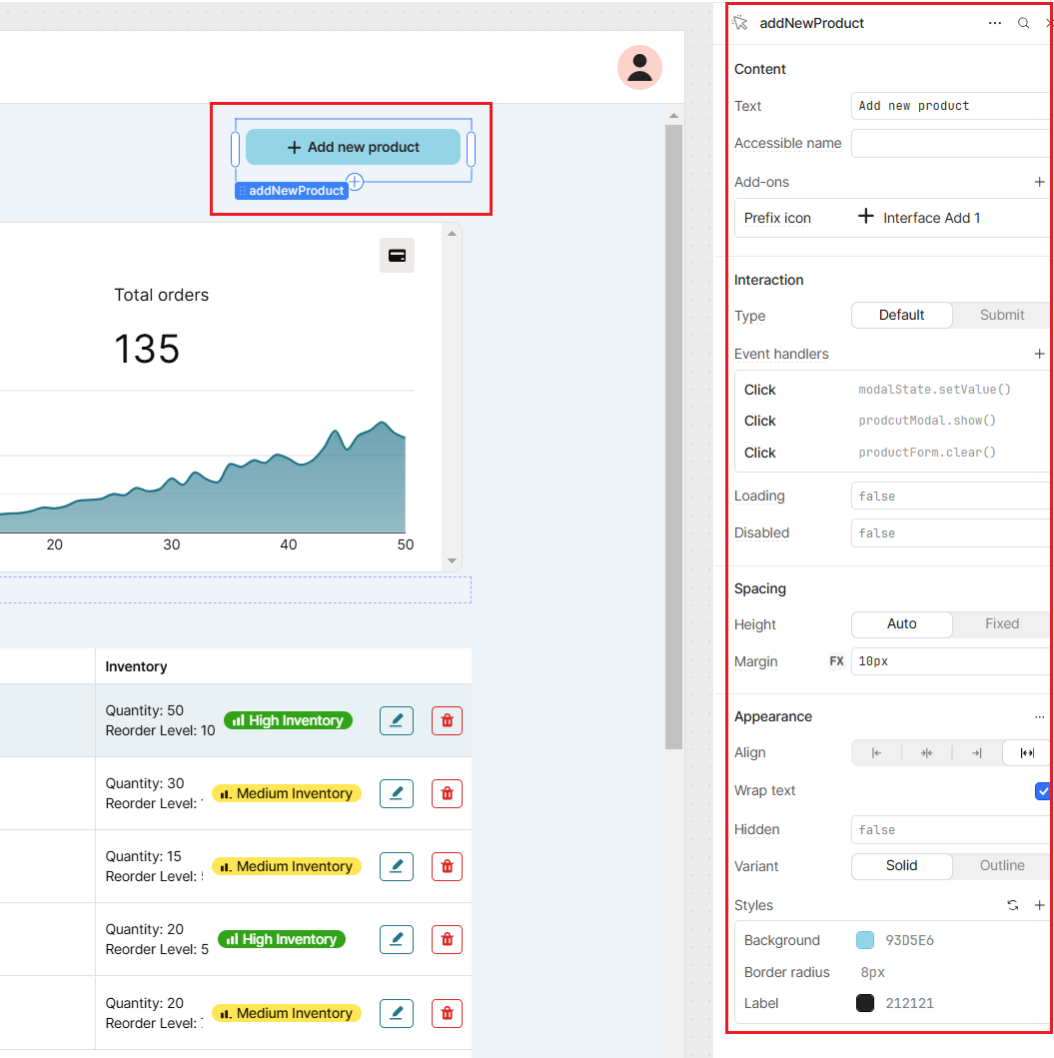Add a new style property
The image size is (1054, 1058).
click(x=1039, y=905)
